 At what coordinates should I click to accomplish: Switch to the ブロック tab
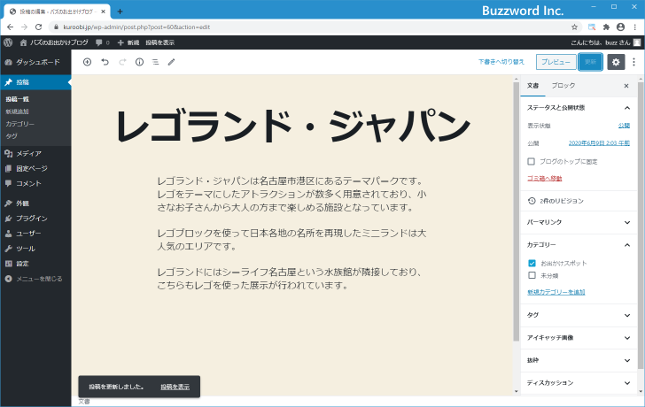(x=563, y=86)
